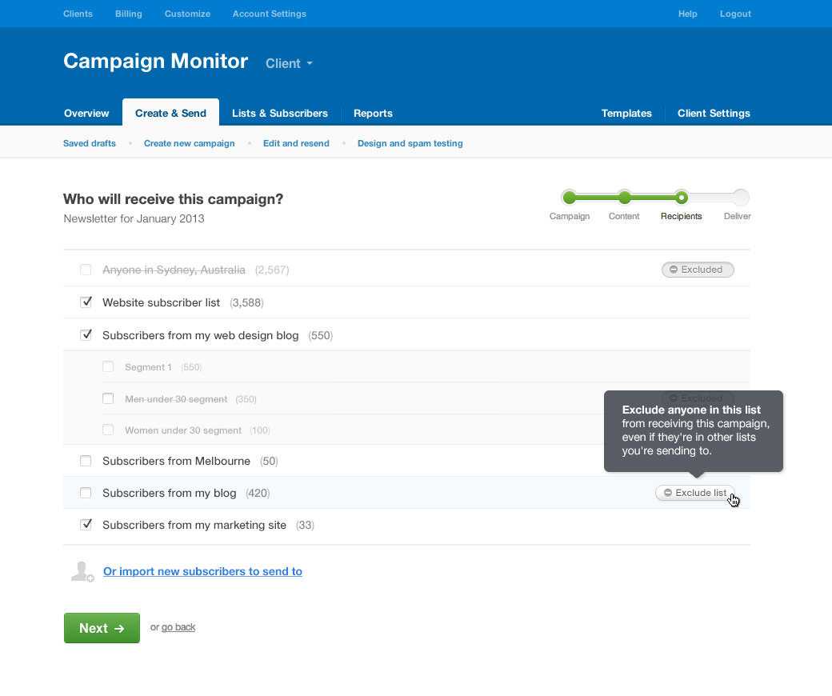Jump to the Deliver step in progress bar
The width and height of the screenshot is (832, 696).
741,198
